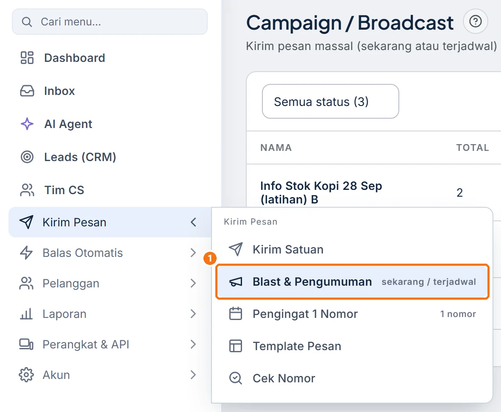Click the AI Agent sparkle icon

pos(27,124)
